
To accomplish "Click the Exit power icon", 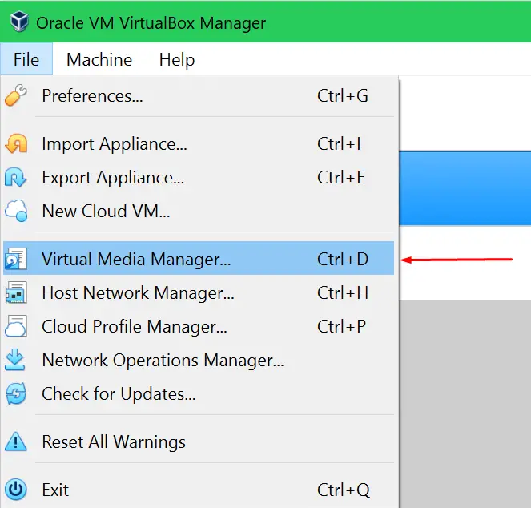I will point(15,490).
